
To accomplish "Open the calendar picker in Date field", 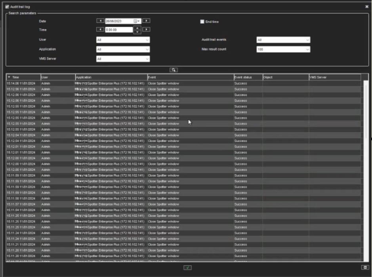I will 136,21.
